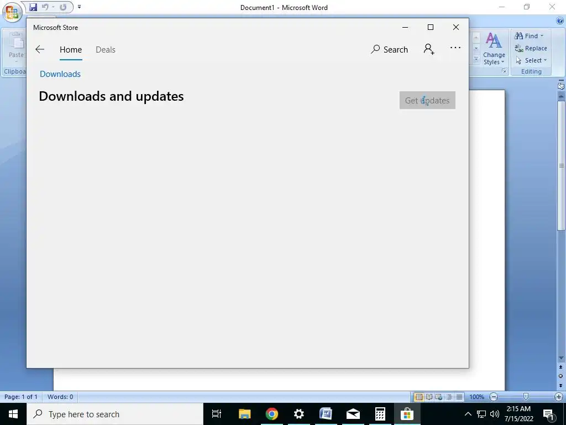Viewport: 566px width, 425px height.
Task: Open Search in Microsoft Store
Action: point(389,49)
